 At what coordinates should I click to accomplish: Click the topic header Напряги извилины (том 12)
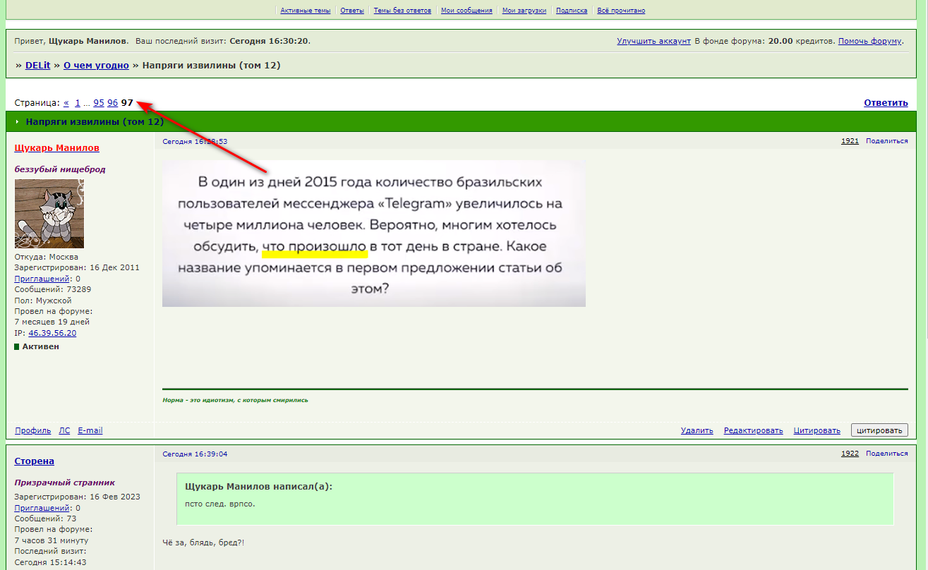95,122
